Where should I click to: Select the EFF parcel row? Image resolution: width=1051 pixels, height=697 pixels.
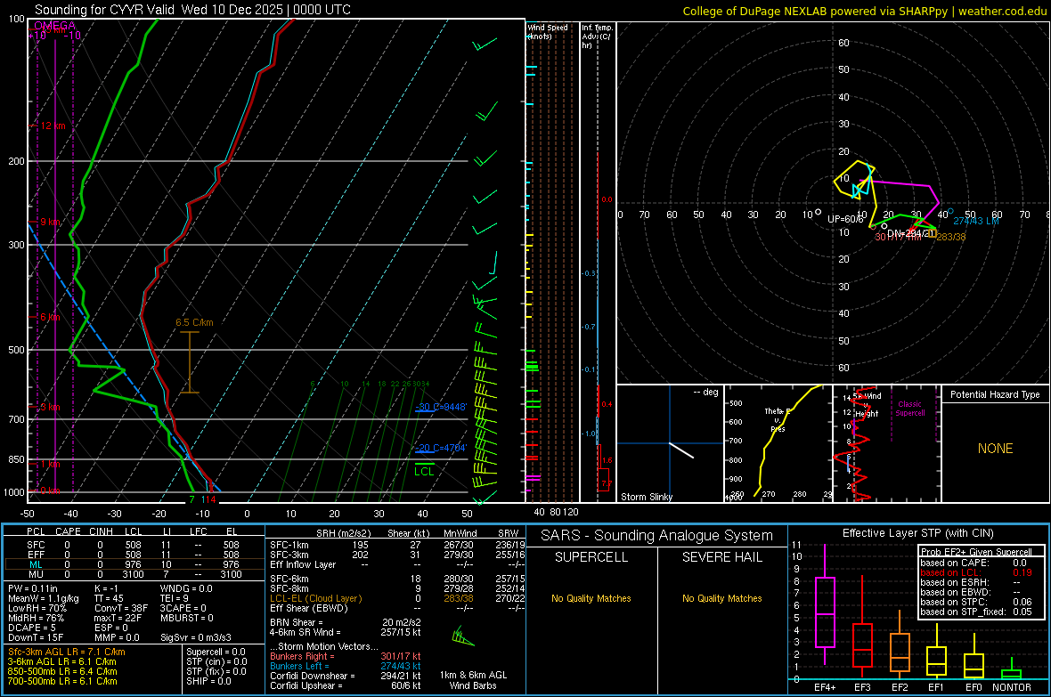134,555
